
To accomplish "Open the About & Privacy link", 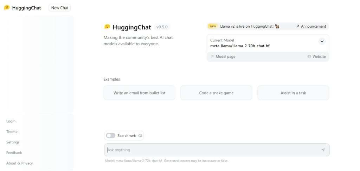I will (x=20, y=163).
